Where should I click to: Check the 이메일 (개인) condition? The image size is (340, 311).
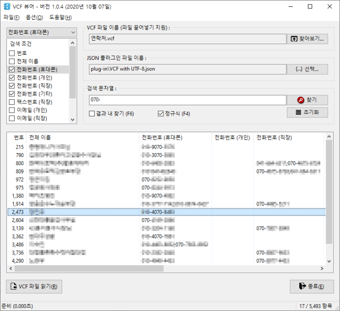click(x=12, y=110)
